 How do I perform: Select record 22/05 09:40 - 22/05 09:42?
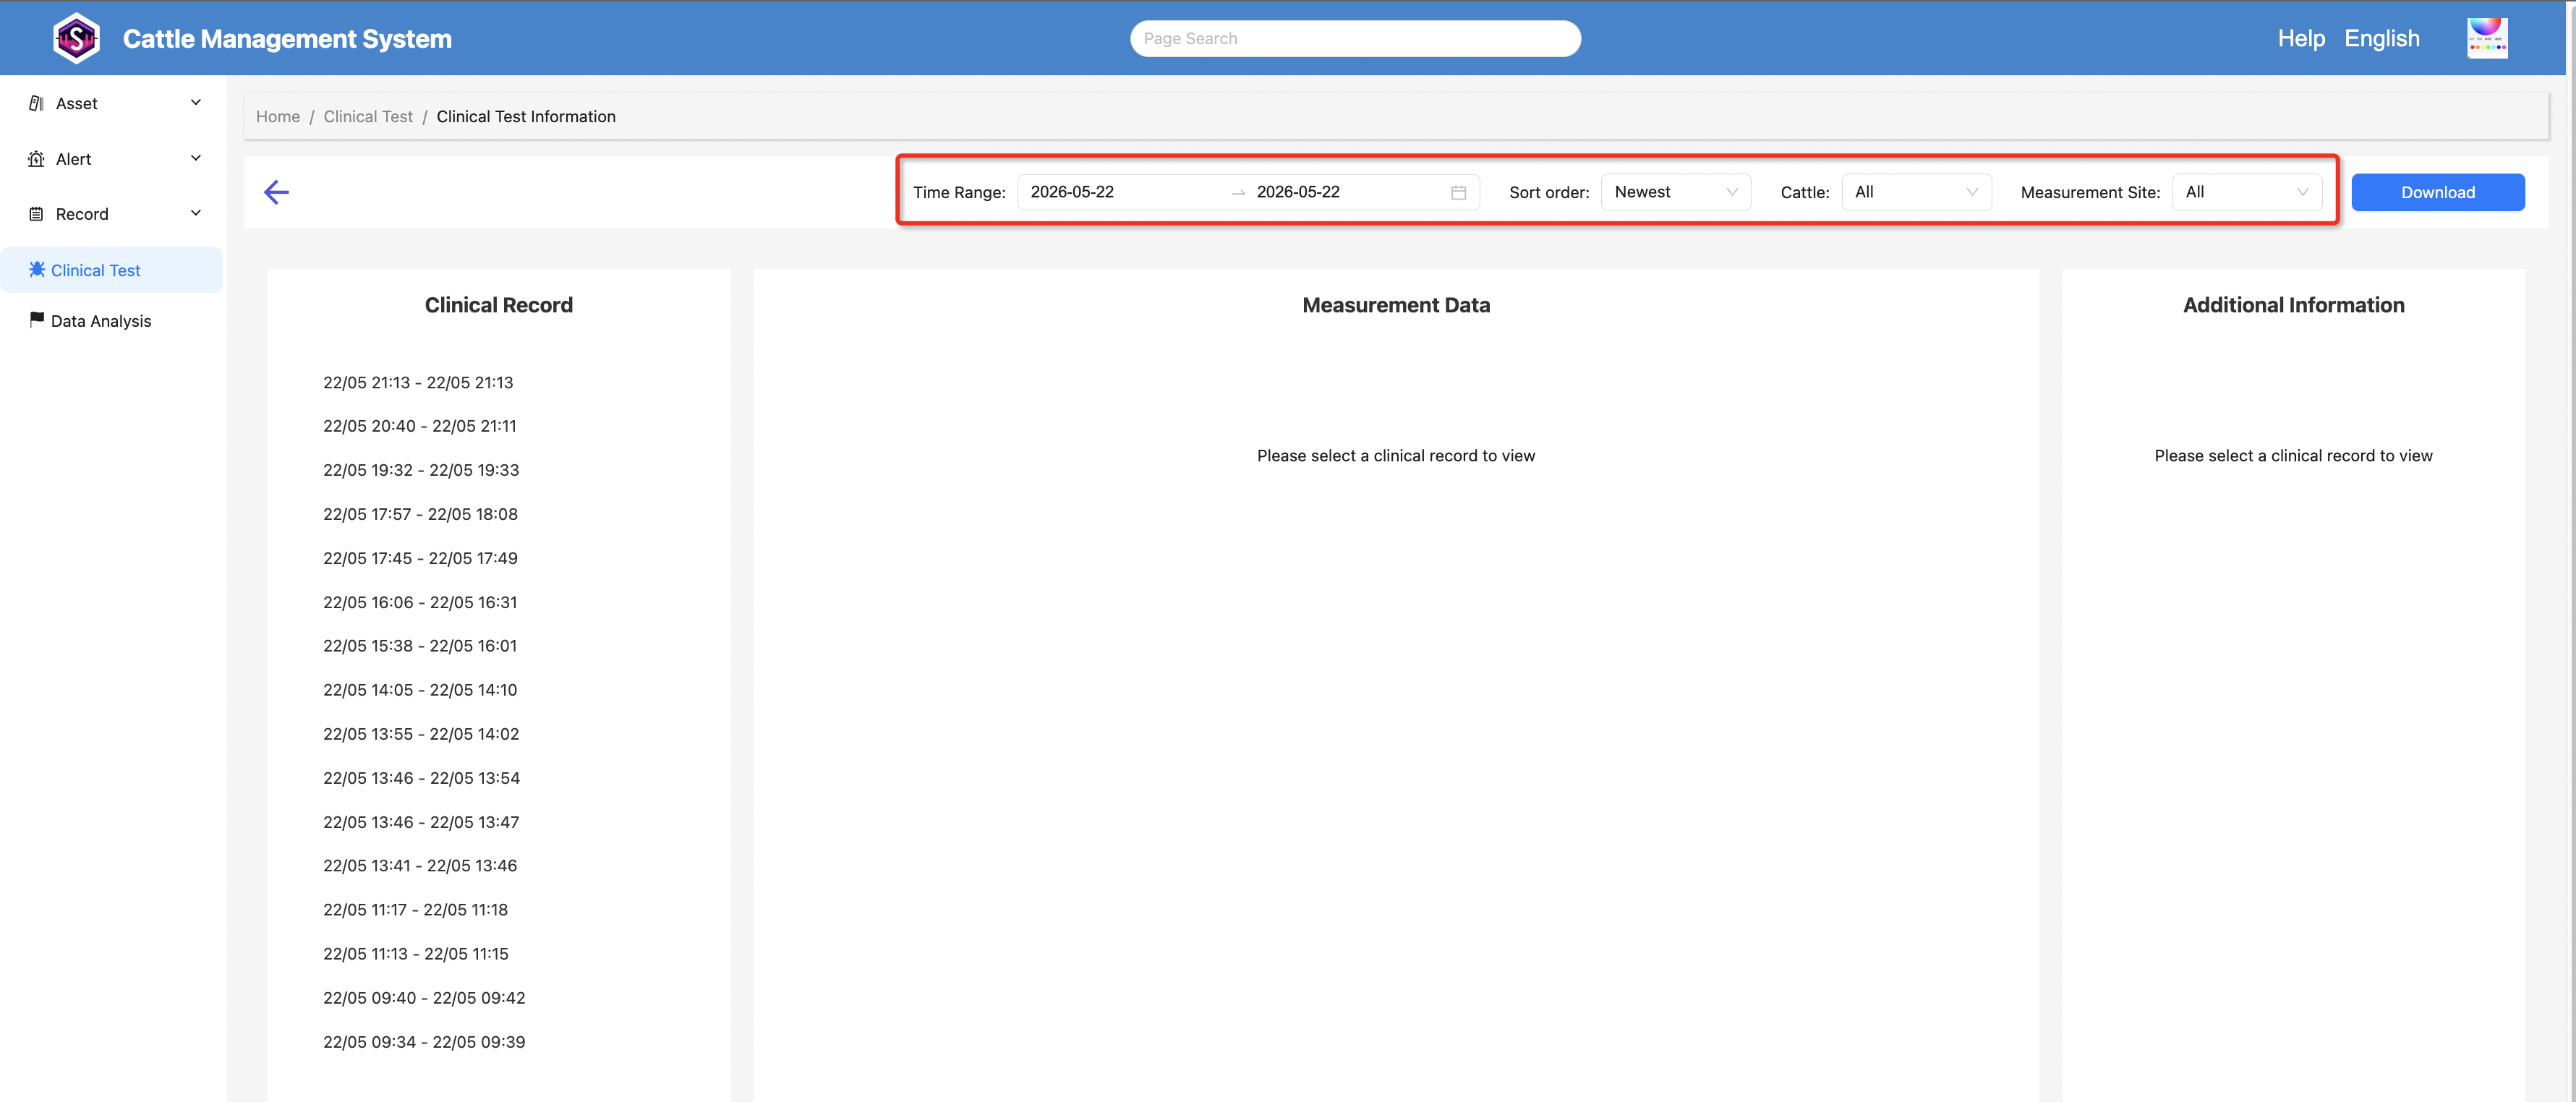pyautogui.click(x=424, y=997)
